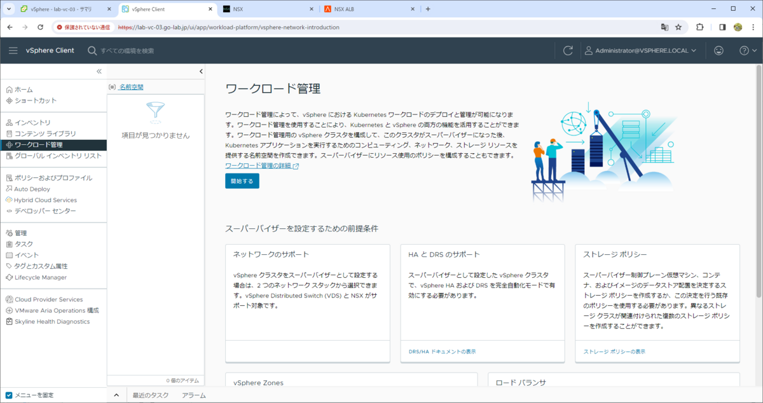
Task: Click the vSphere Client title text
Action: 50,50
